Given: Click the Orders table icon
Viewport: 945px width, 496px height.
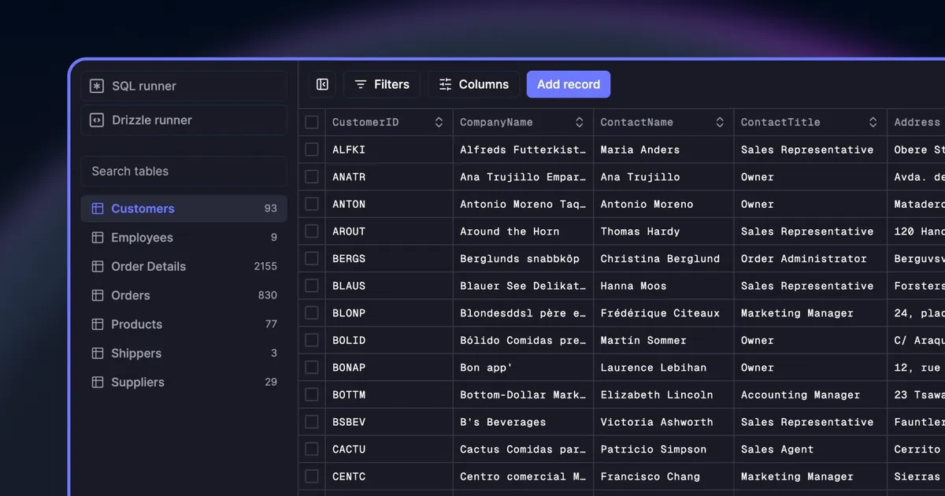Looking at the screenshot, I should tap(98, 295).
